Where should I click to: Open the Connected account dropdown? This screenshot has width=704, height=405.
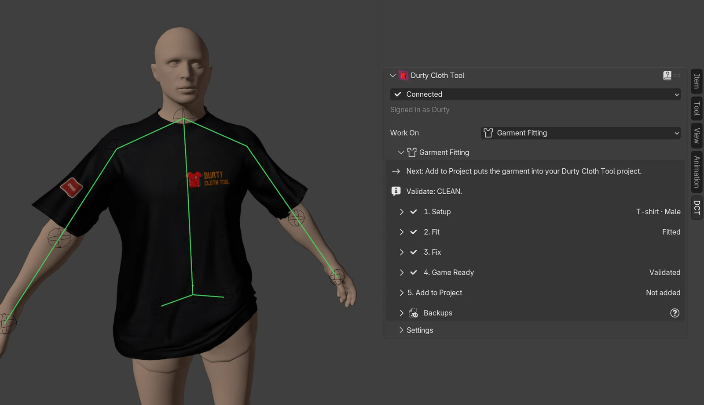pos(535,94)
